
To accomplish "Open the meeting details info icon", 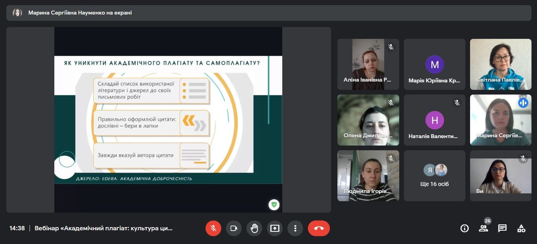I will coord(465,228).
